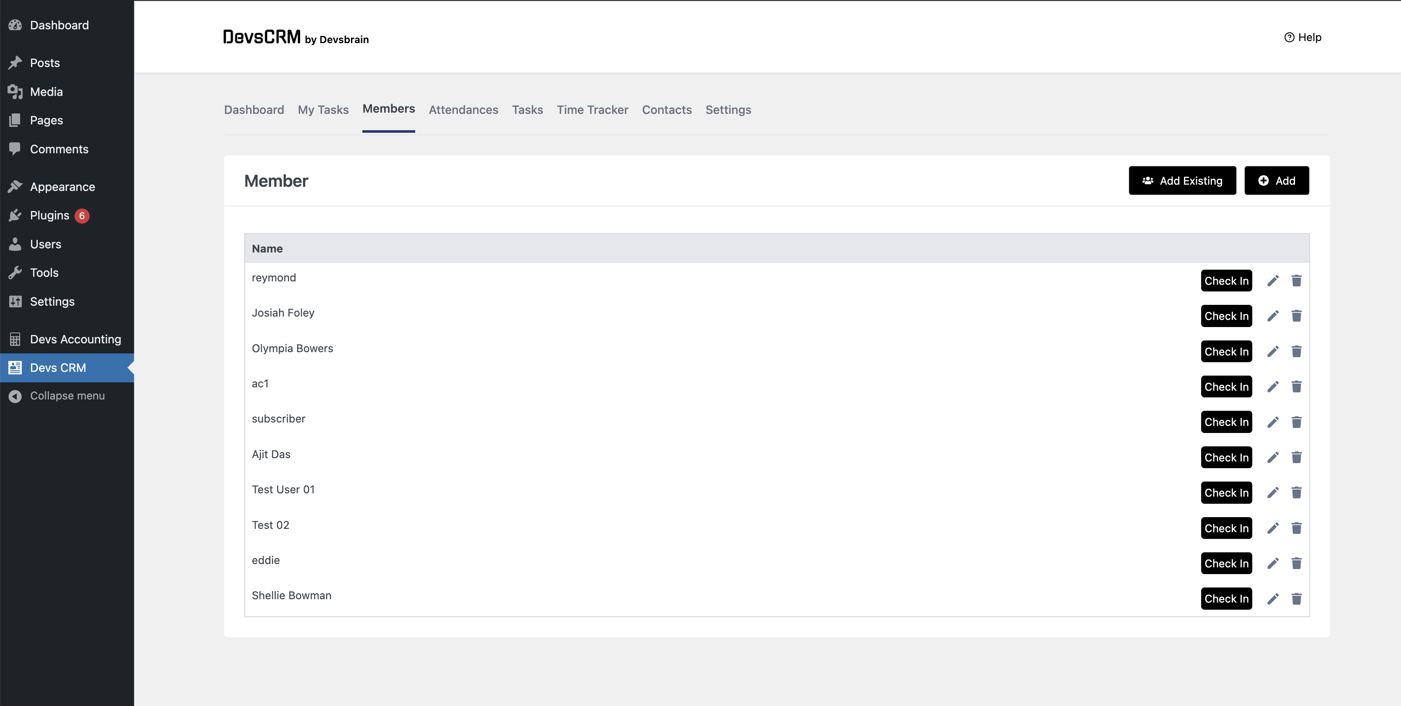Switch to the Attendances tab
The height and width of the screenshot is (706, 1401).
click(463, 110)
